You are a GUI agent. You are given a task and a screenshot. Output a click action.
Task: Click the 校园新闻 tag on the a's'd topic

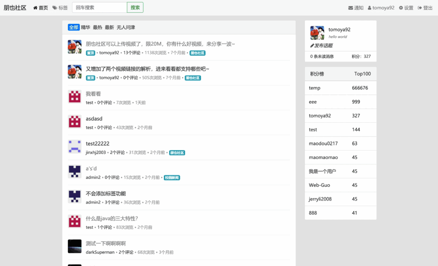pos(172,178)
